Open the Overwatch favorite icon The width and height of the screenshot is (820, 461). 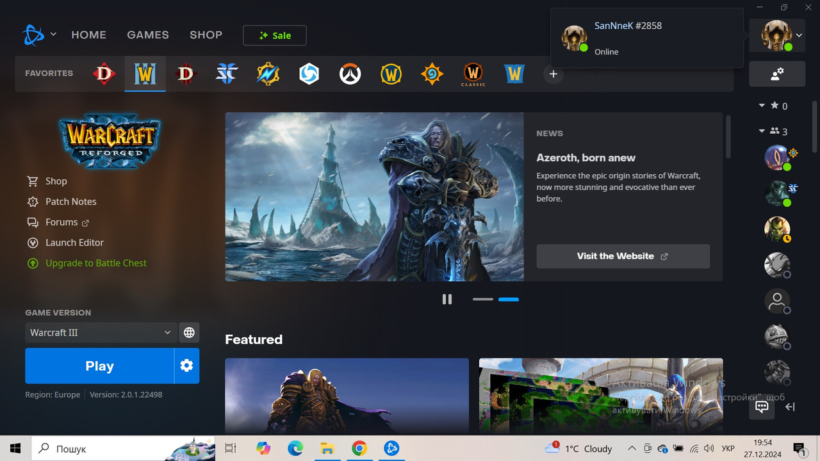coord(350,74)
